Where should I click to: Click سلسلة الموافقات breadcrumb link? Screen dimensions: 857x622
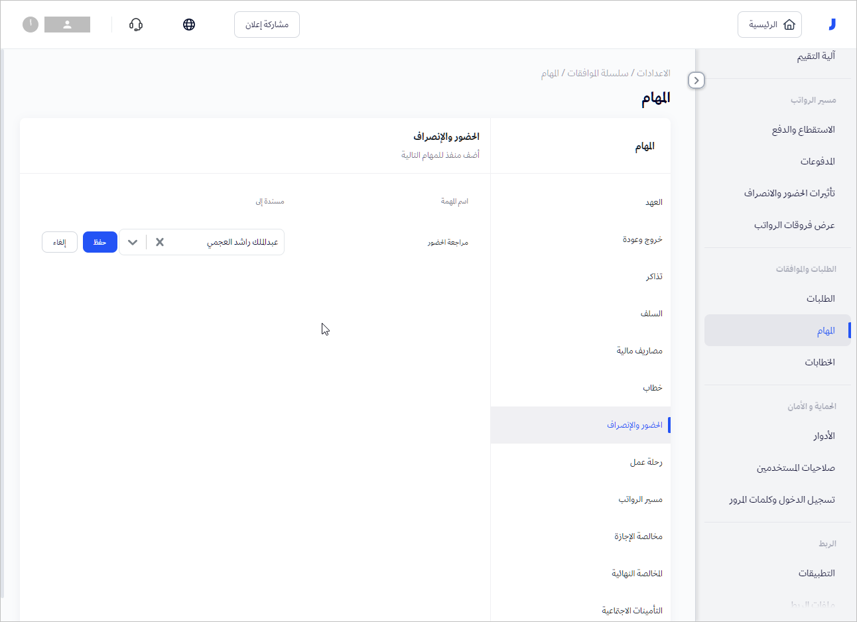598,73
